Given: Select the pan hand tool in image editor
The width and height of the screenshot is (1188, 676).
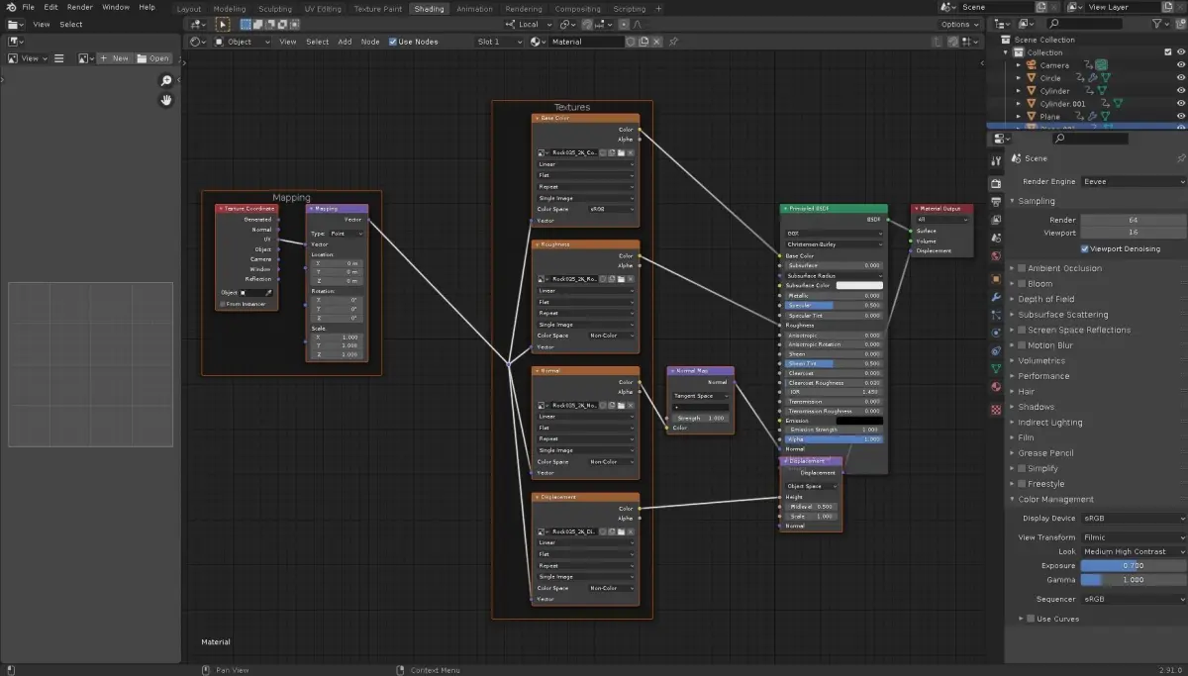Looking at the screenshot, I should (x=166, y=100).
